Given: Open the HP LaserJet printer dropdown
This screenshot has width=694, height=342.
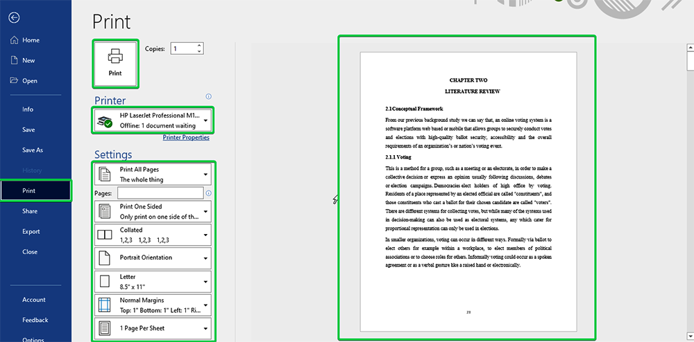Looking at the screenshot, I should point(153,120).
